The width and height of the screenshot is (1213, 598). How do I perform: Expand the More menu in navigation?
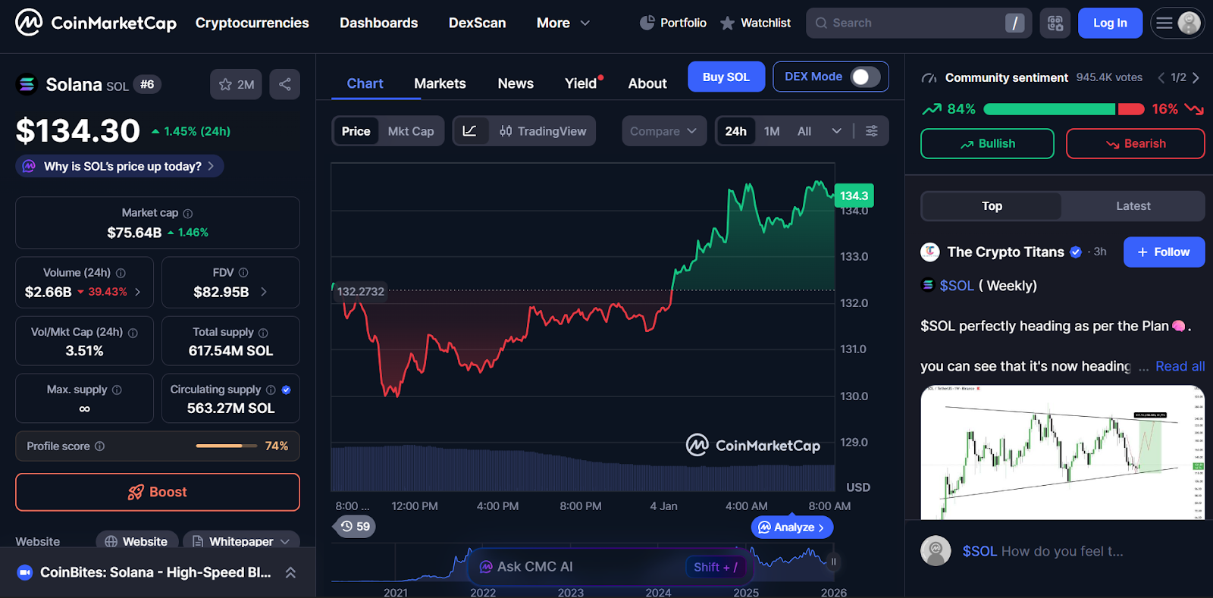tap(563, 23)
